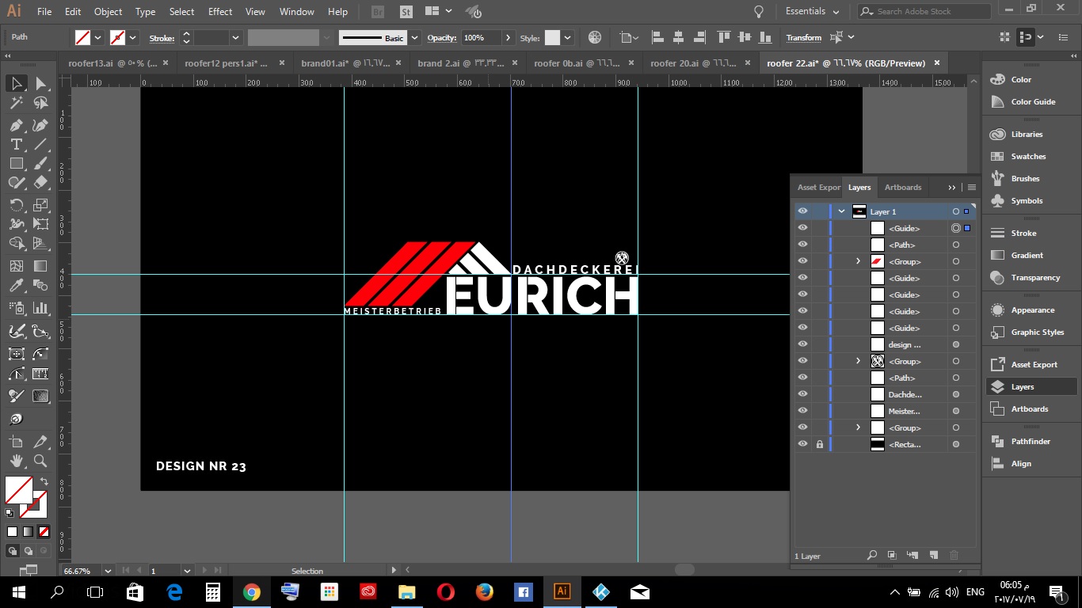Click the Fill color swatch in control bar
Viewport: 1082px width, 608px height.
pos(82,37)
